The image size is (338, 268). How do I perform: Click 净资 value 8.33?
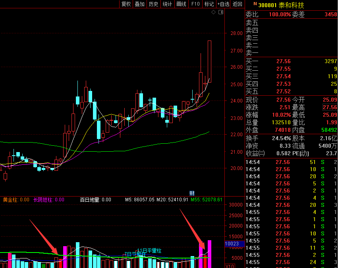coord(285,146)
